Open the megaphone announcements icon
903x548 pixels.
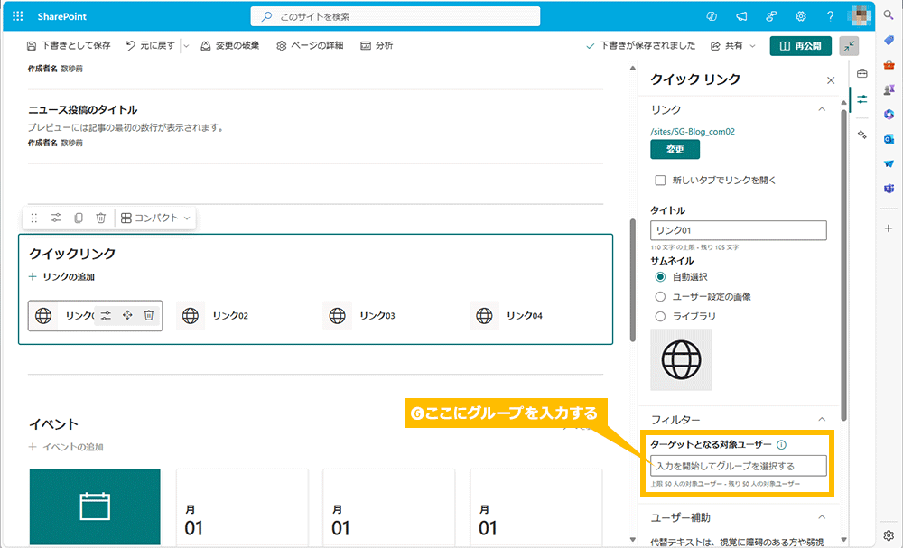click(x=741, y=16)
